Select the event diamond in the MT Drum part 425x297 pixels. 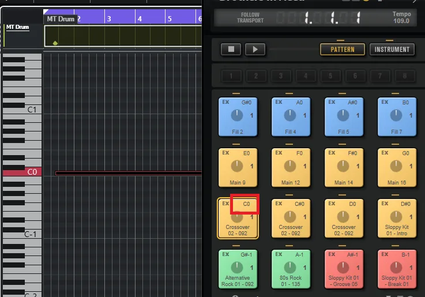pos(55,43)
